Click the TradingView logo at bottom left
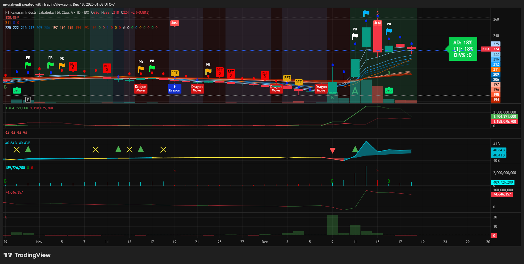 pos(27,255)
